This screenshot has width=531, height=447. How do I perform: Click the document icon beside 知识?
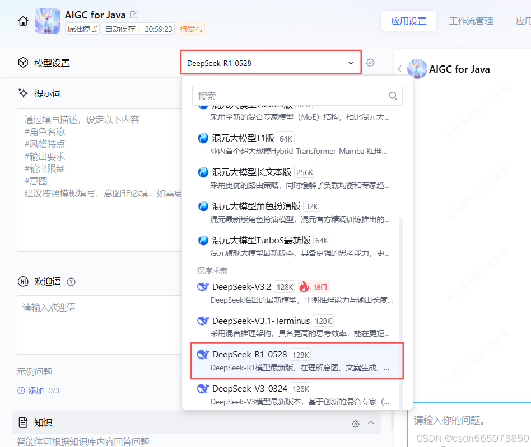pyautogui.click(x=22, y=424)
